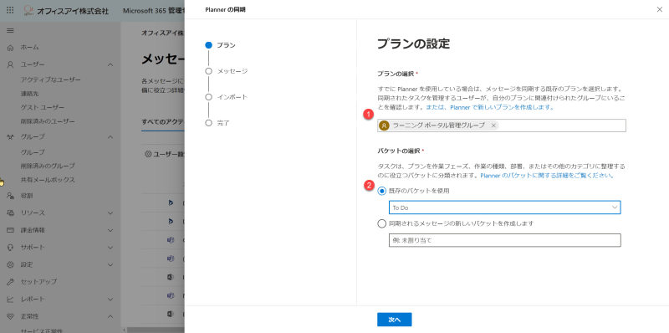This screenshot has height=333, width=669.
Task: Expand the レポート section chevron
Action: pos(110,300)
